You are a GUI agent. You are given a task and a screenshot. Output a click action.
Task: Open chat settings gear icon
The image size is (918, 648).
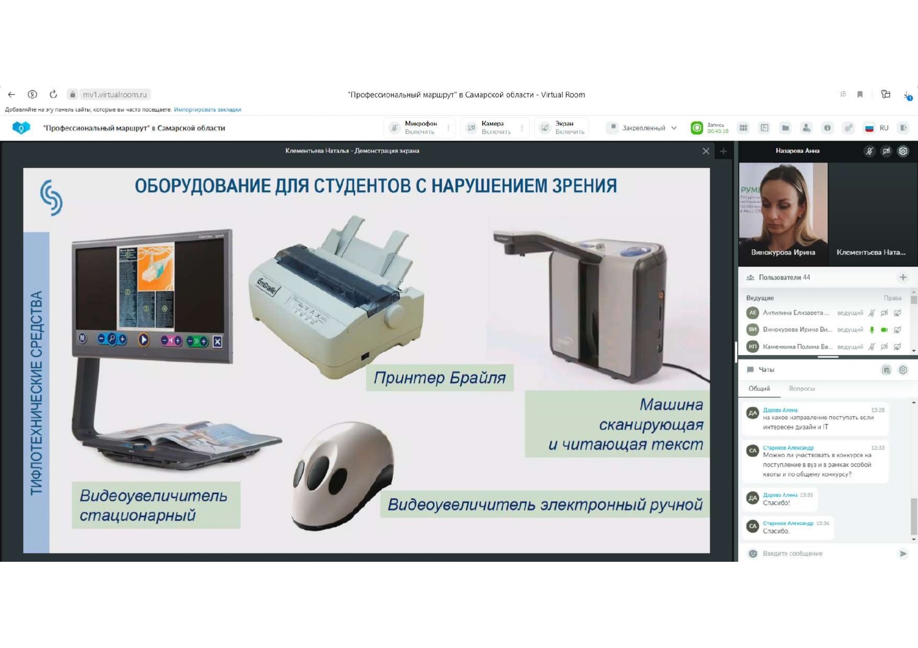[903, 370]
